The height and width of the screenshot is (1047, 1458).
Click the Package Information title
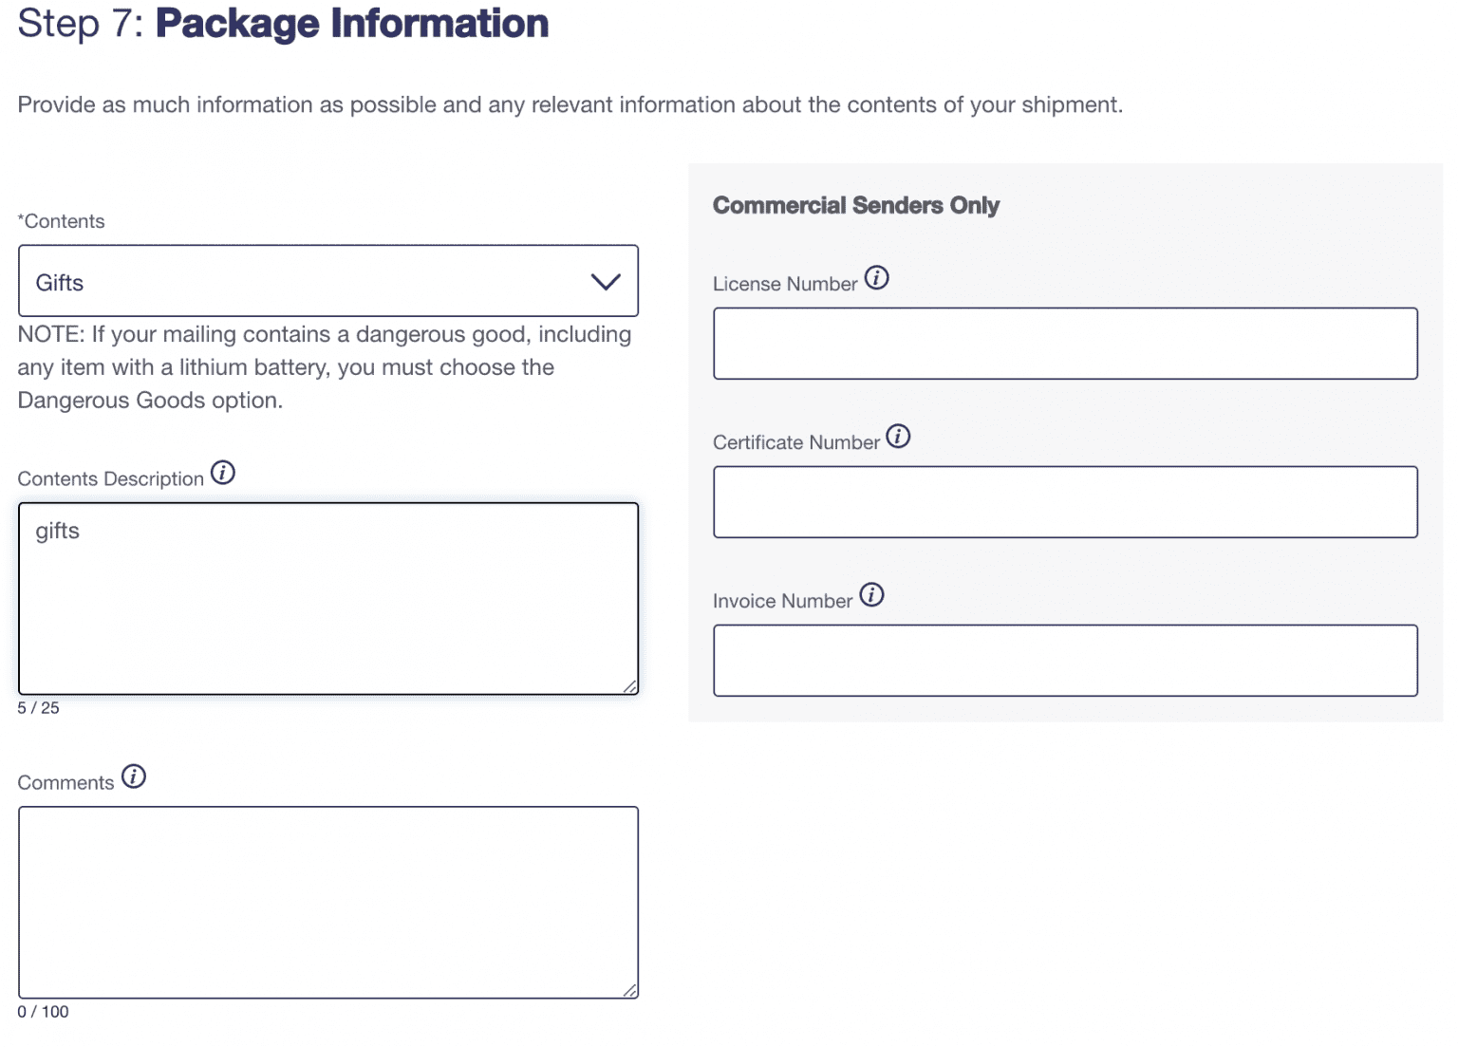pos(351,24)
